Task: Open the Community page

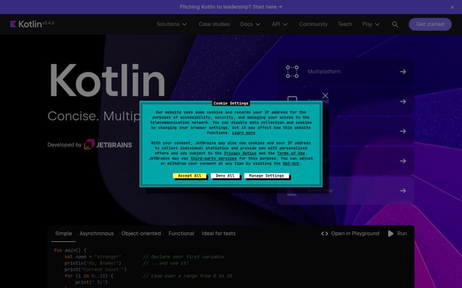Action: (313, 24)
